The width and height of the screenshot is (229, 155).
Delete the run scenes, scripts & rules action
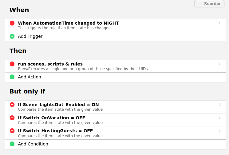pyautogui.click(x=12, y=64)
